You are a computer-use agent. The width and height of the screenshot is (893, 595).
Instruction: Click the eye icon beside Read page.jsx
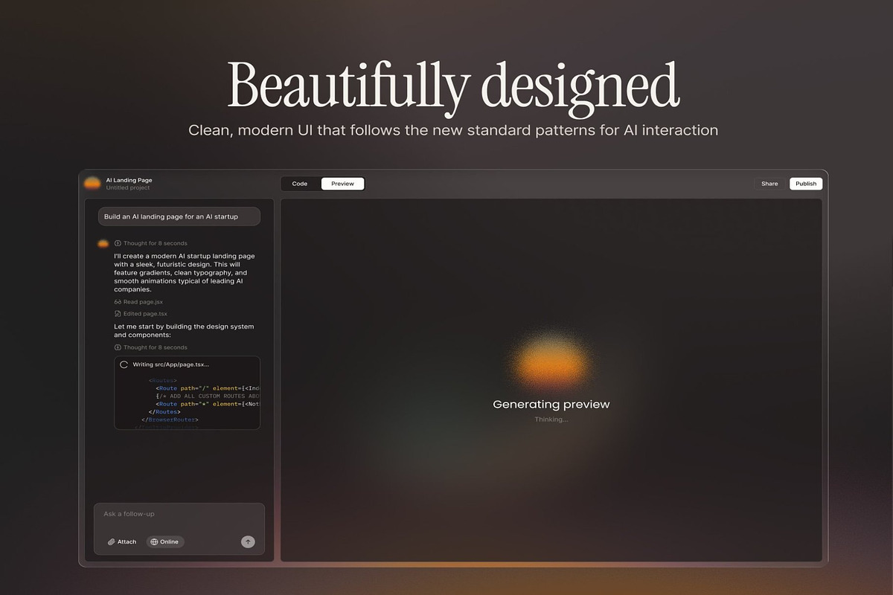116,301
